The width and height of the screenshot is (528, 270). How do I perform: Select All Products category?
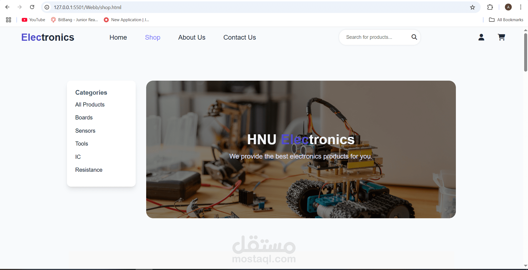point(90,105)
